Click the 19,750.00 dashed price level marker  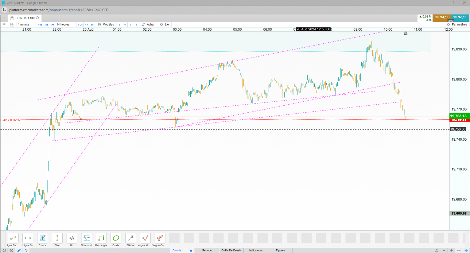(458, 129)
